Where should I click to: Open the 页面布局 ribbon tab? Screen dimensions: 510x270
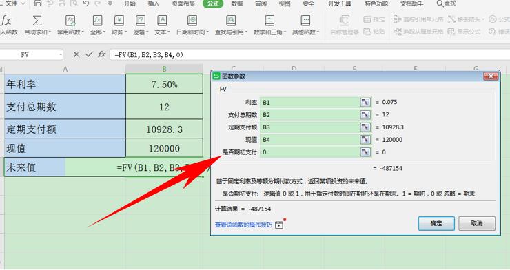point(183,3)
